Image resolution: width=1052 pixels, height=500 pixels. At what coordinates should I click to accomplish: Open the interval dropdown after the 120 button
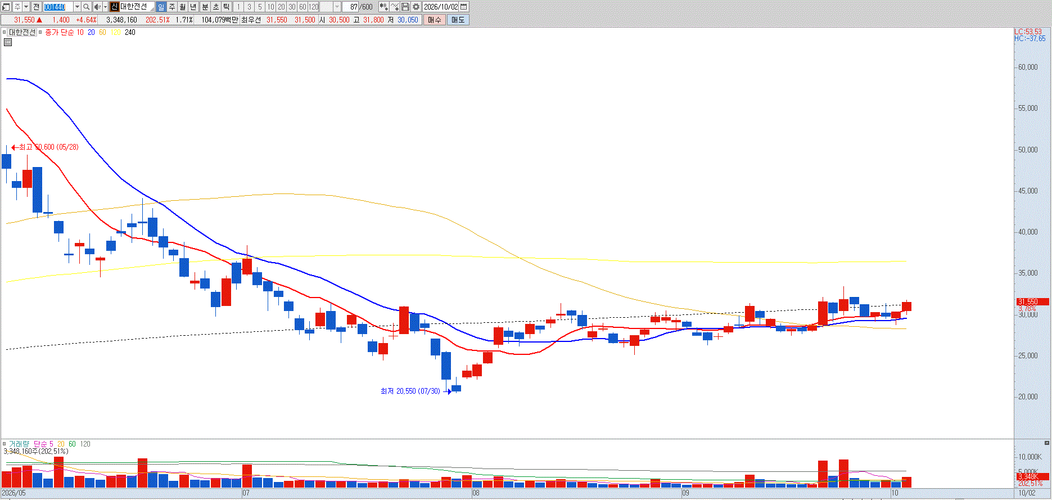337,7
